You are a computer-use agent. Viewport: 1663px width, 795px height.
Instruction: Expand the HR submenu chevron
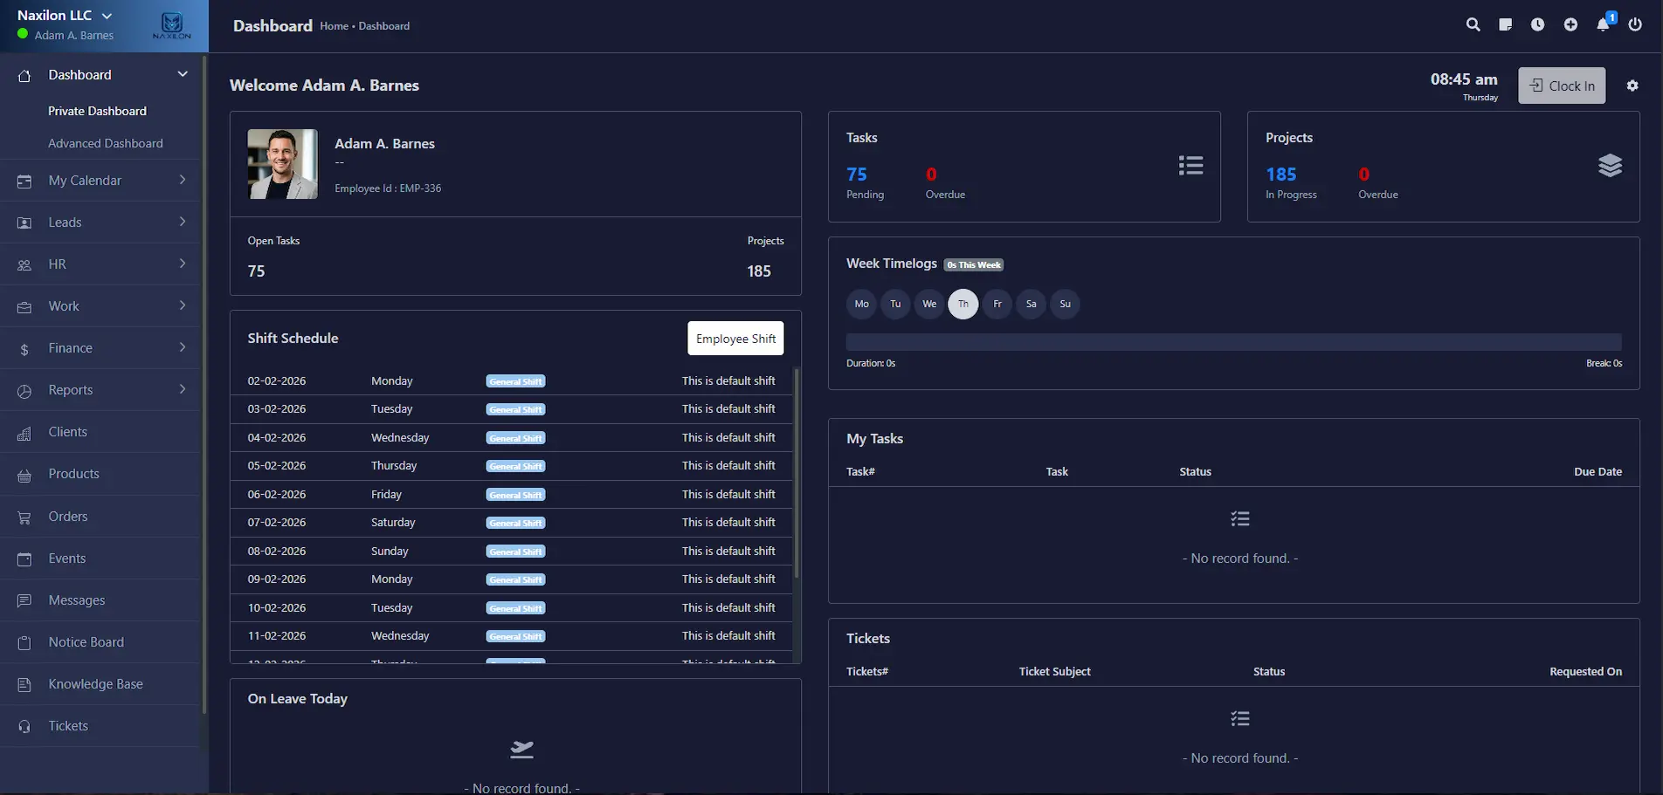pyautogui.click(x=183, y=264)
